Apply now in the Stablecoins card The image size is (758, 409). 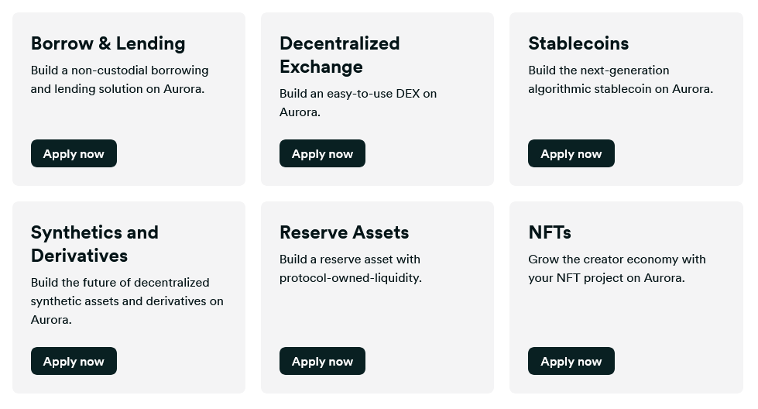click(x=571, y=153)
